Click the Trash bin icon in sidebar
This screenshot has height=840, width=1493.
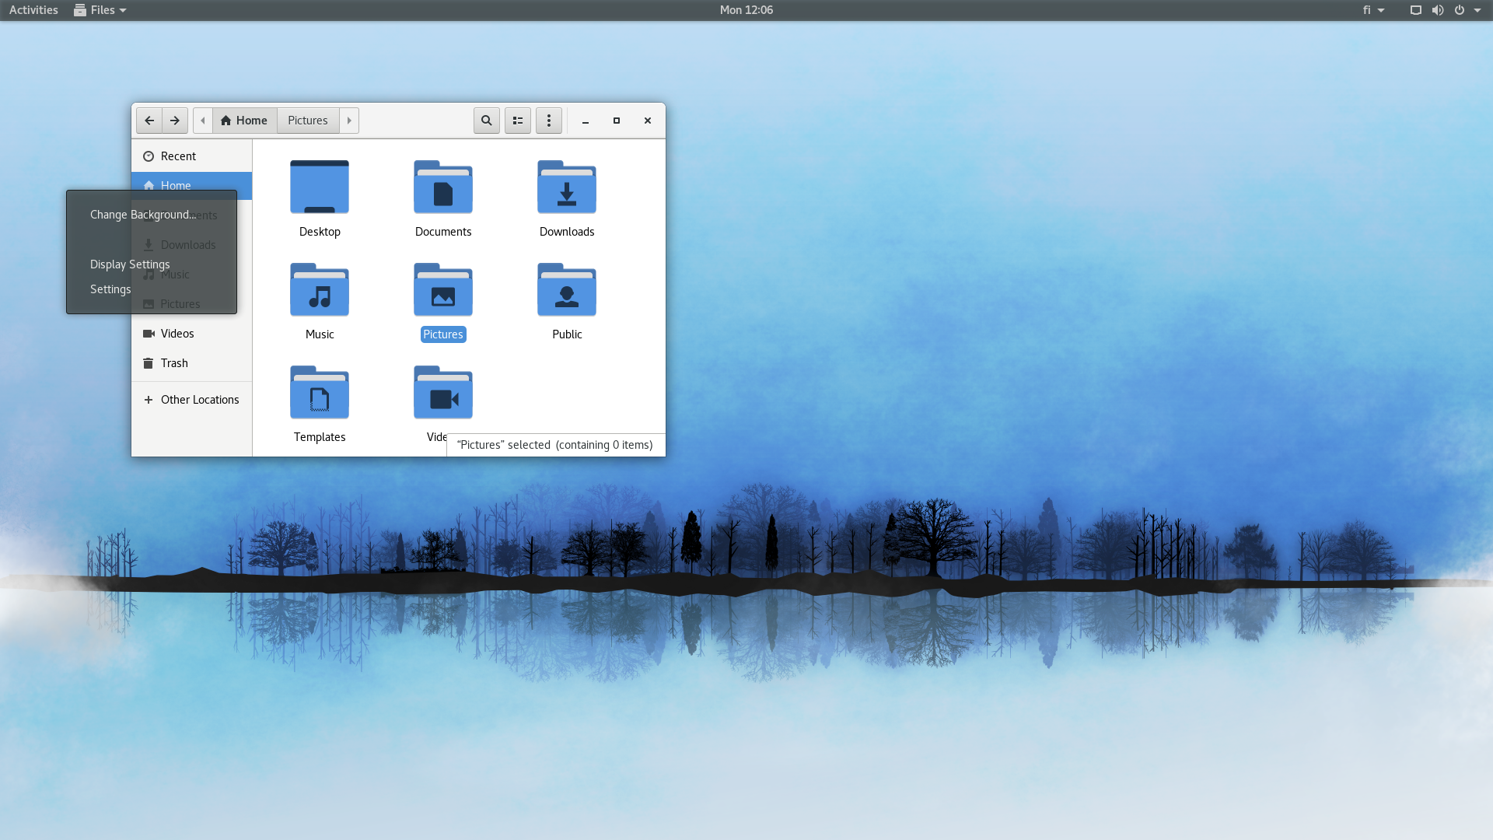pyautogui.click(x=149, y=363)
